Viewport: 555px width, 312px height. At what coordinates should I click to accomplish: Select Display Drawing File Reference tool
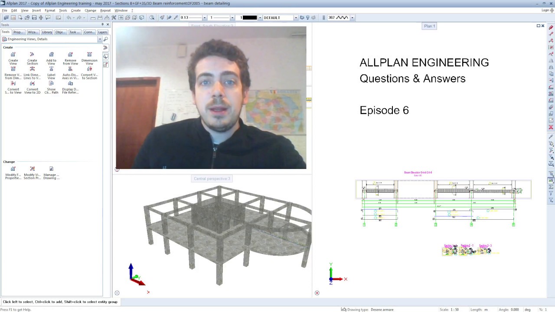click(70, 88)
